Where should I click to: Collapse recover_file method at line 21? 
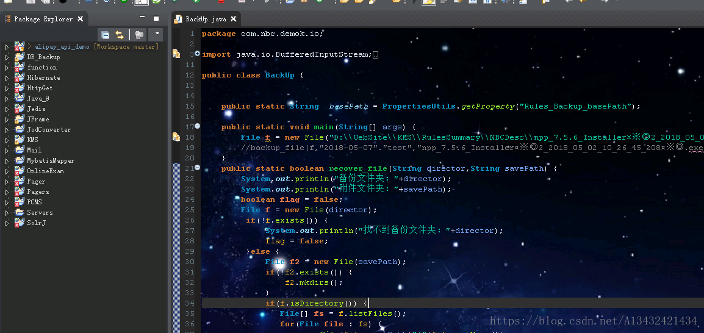coord(197,168)
